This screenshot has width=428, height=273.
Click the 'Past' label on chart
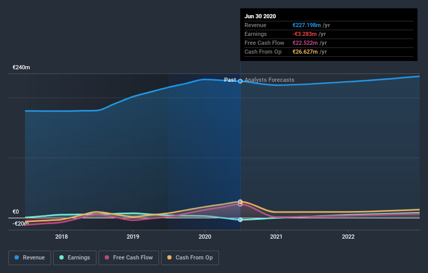pyautogui.click(x=230, y=80)
